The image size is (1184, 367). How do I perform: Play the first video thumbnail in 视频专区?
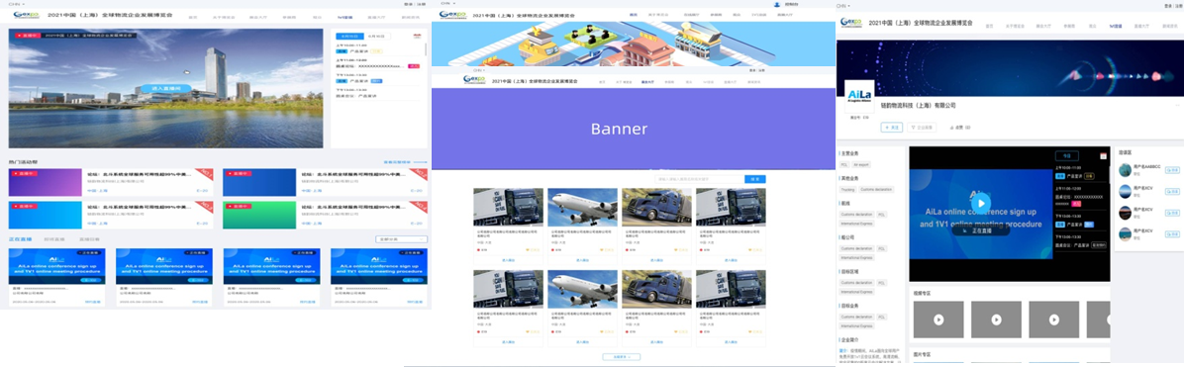(938, 320)
